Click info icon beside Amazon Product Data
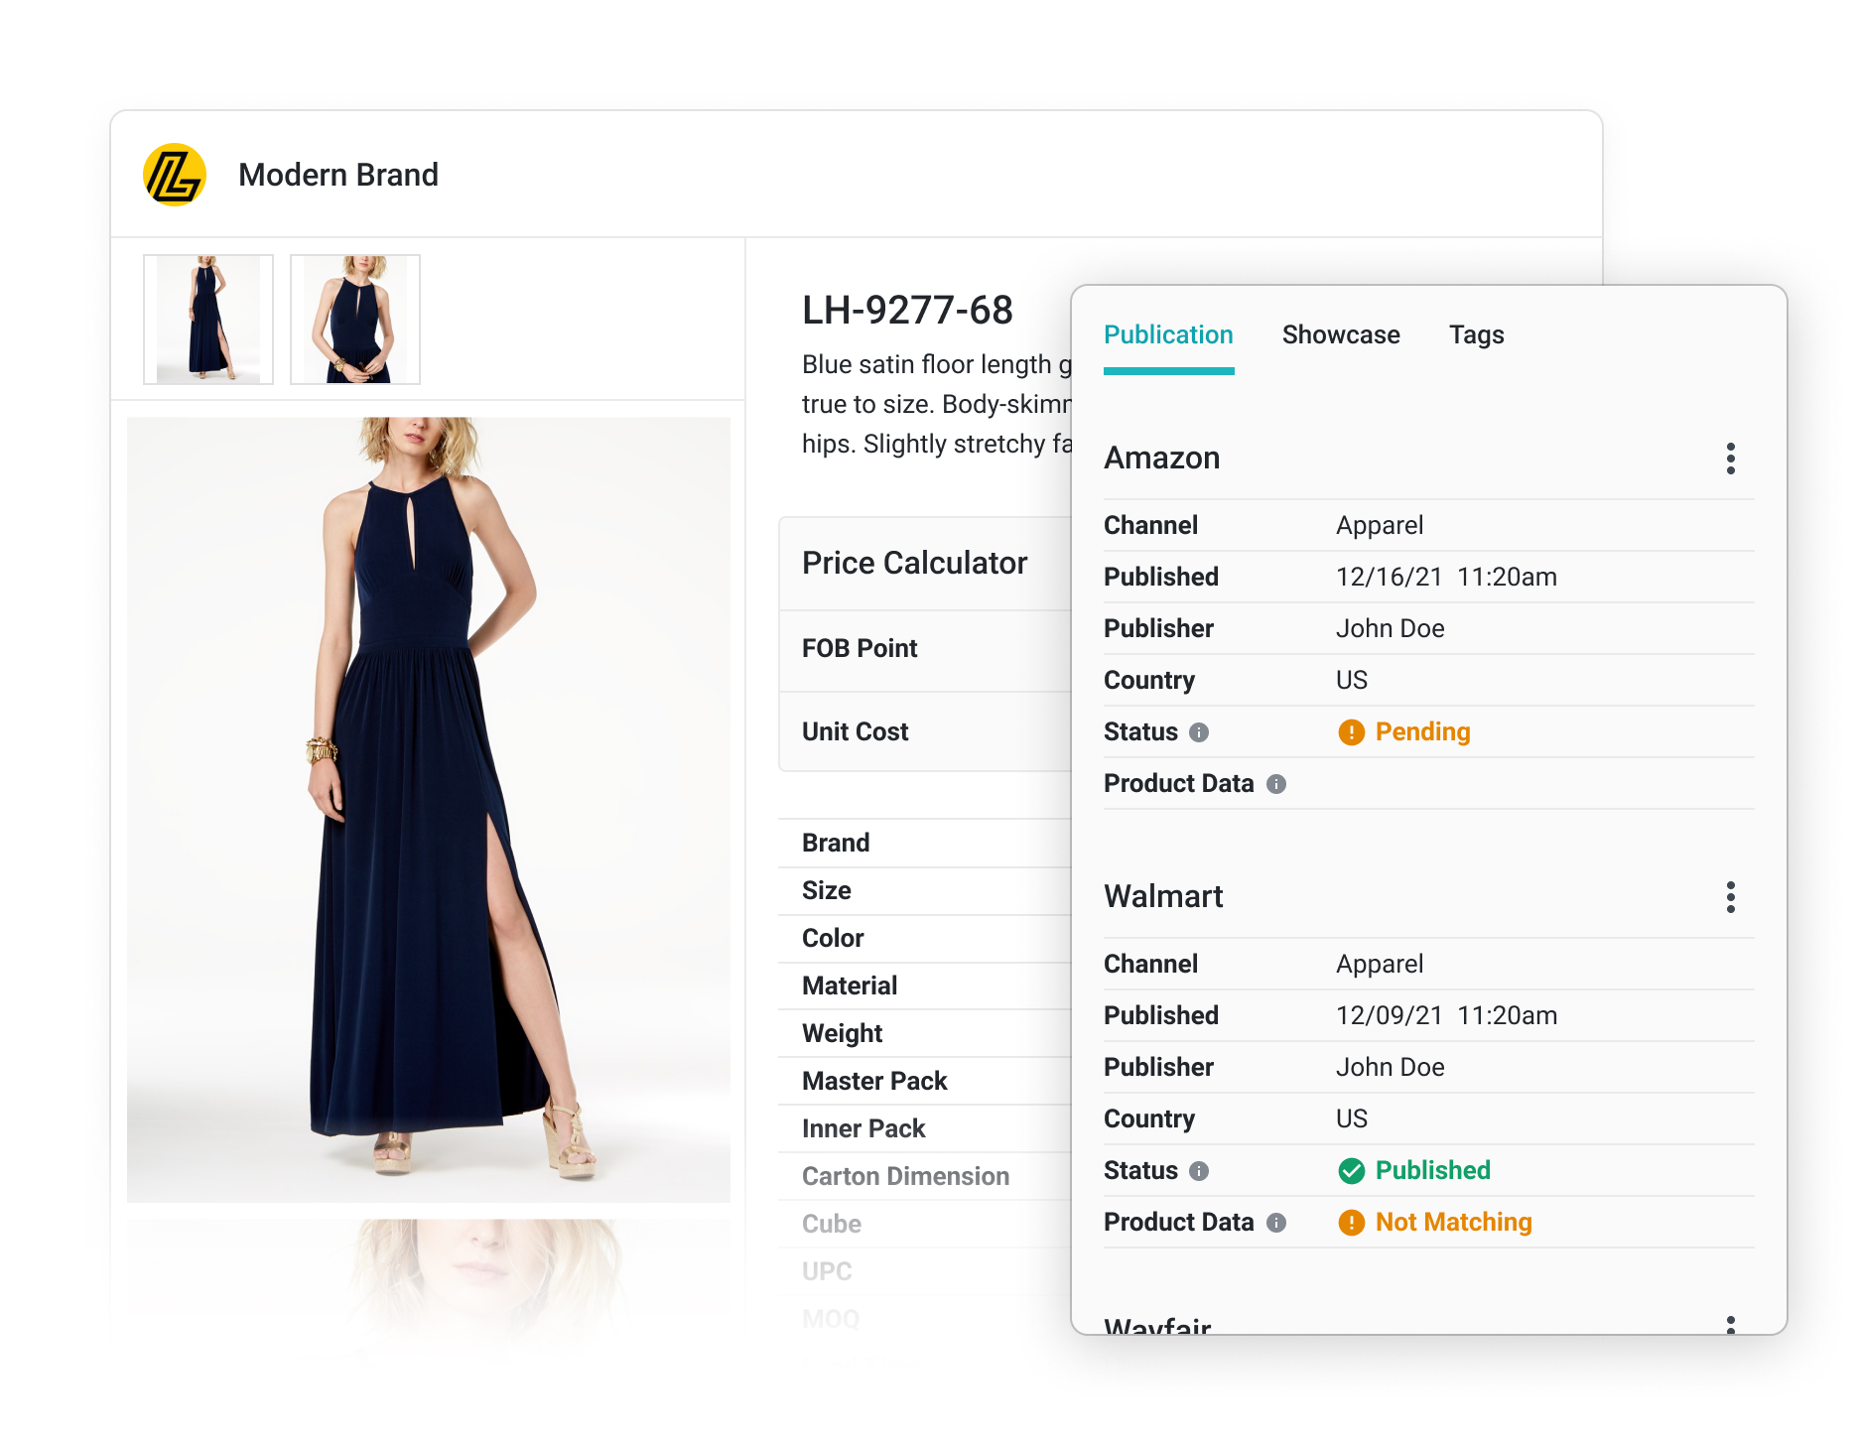 click(1276, 784)
